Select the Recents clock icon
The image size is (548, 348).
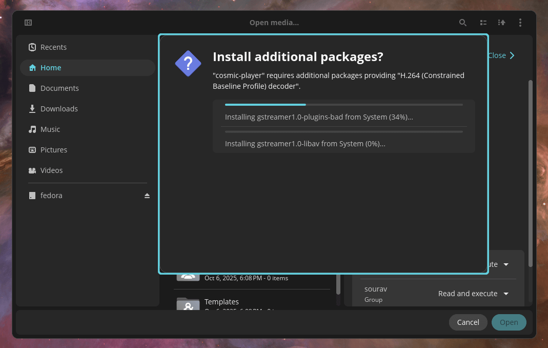click(x=32, y=47)
